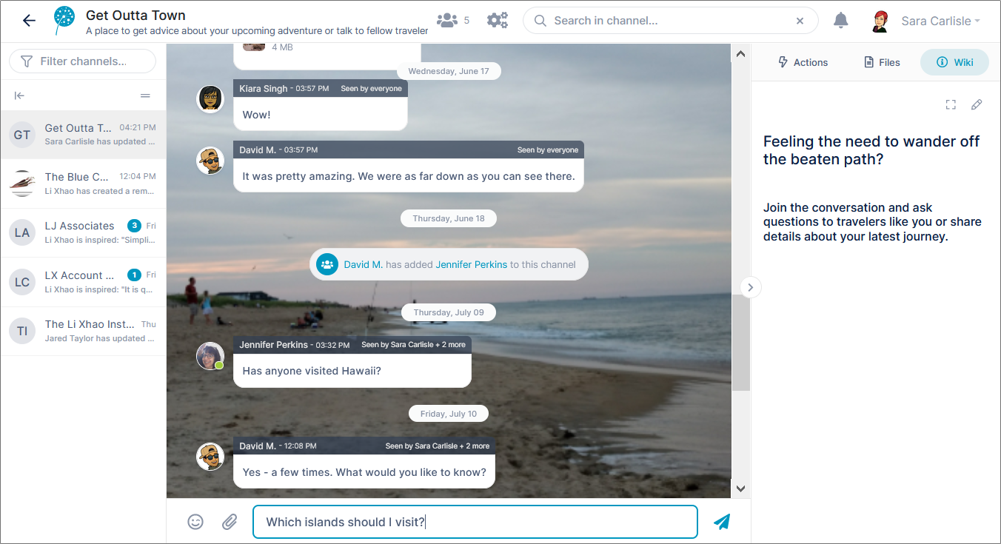Click the chat scroll up arrow
1001x544 pixels.
tap(740, 53)
